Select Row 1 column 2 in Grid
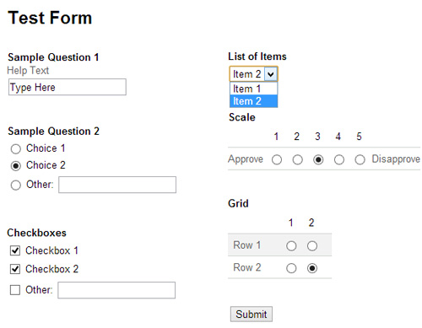Viewport: 422px width, 328px height. click(312, 246)
